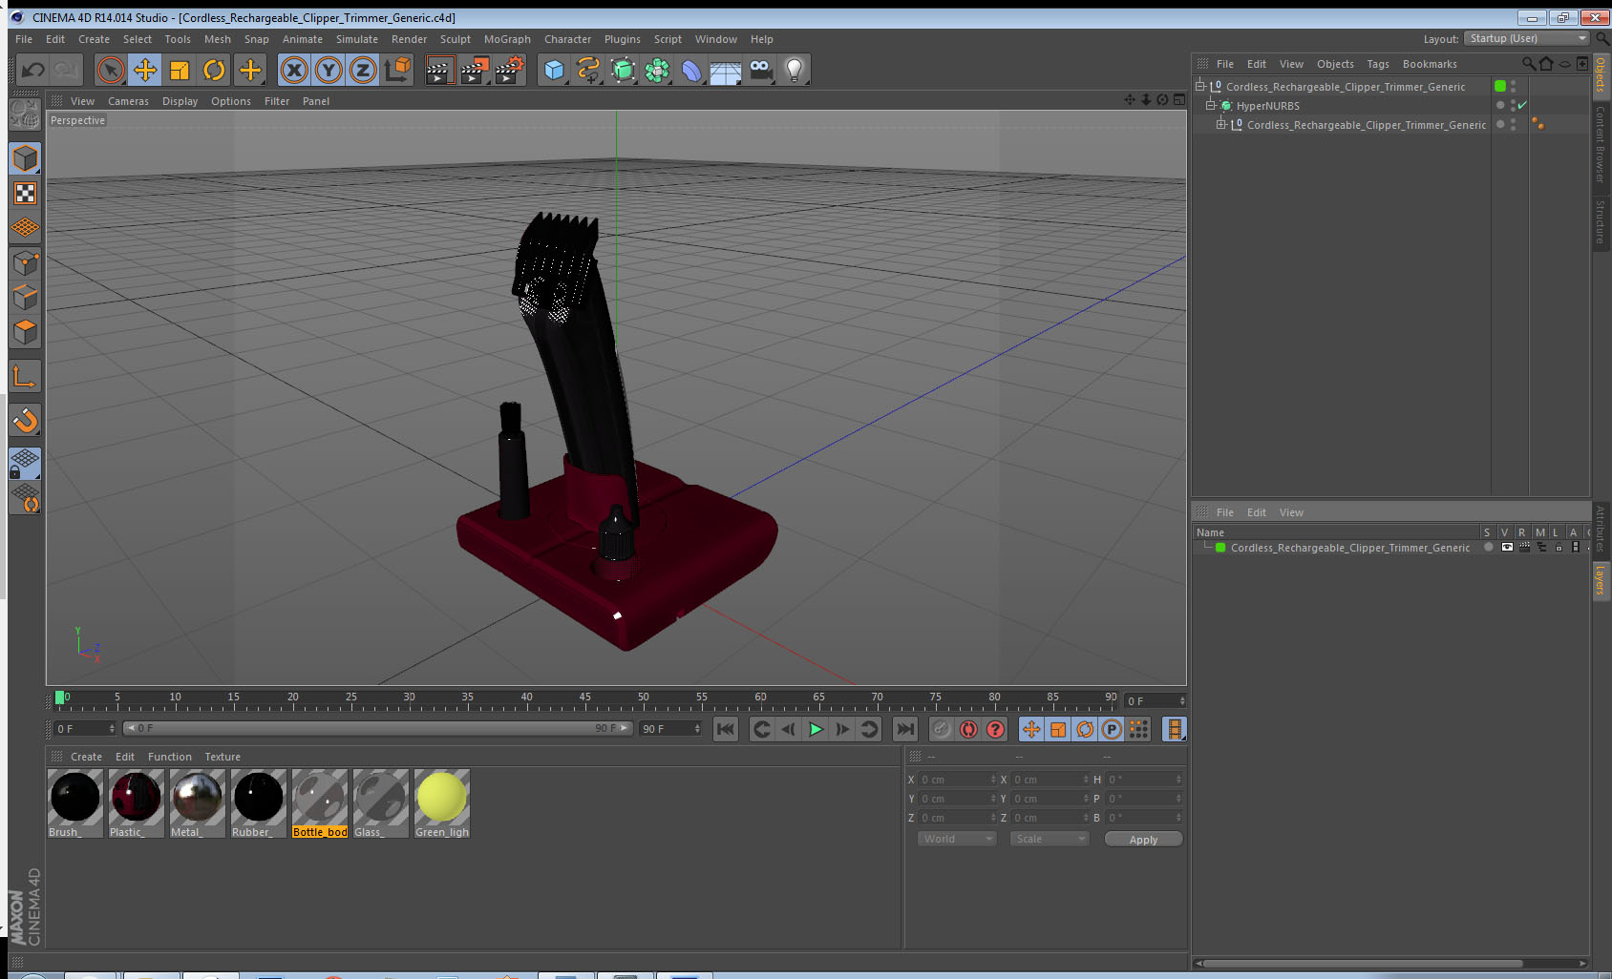Screen dimensions: 1612x979
Task: Select HyperNURBS in object tree
Action: click(x=1267, y=106)
